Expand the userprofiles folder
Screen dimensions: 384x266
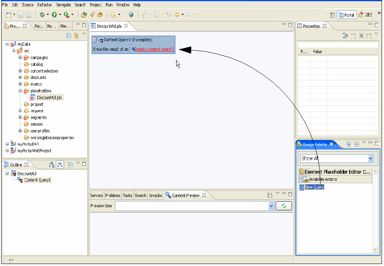[x=20, y=131]
